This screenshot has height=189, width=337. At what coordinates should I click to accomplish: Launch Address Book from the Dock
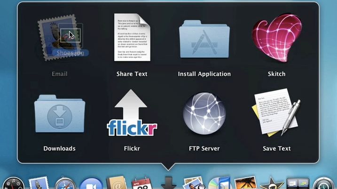point(117,183)
